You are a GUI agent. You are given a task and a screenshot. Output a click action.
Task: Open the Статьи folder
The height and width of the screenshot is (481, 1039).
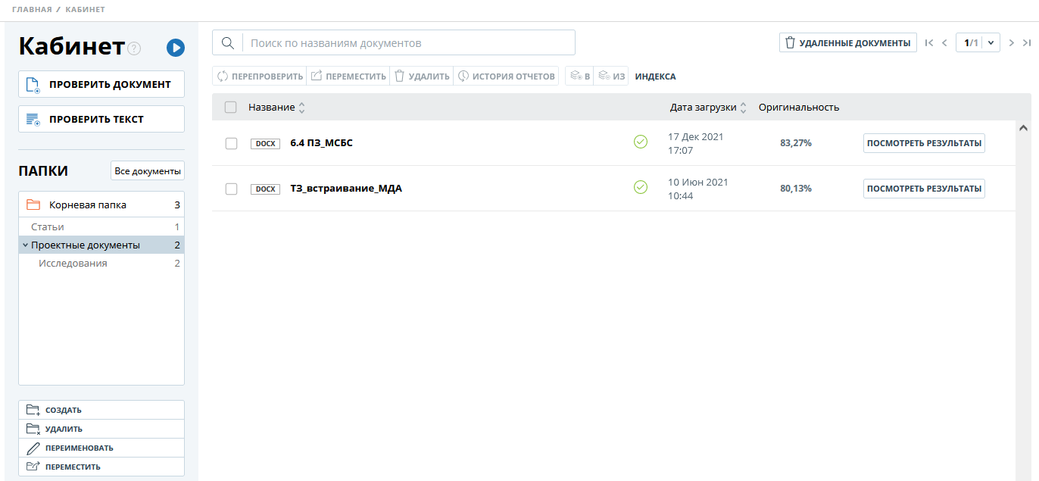click(48, 227)
